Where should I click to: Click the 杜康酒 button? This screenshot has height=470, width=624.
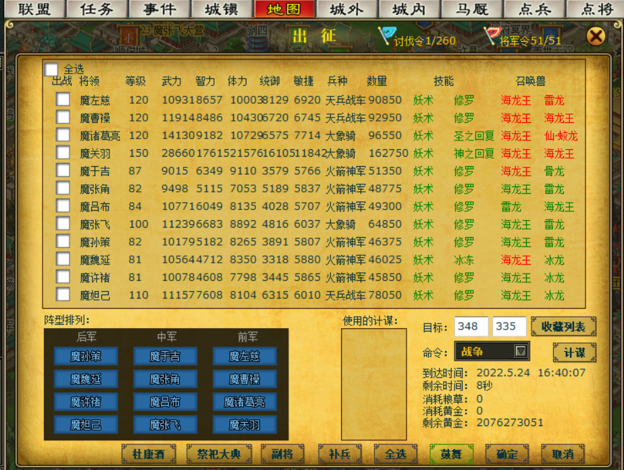coord(149,454)
